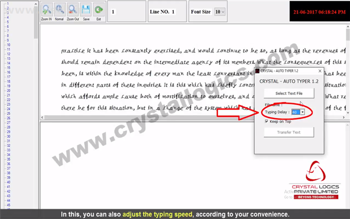Open the Typing Delay dropdown arrow
Image resolution: width=350 pixels, height=219 pixels.
pos(302,112)
